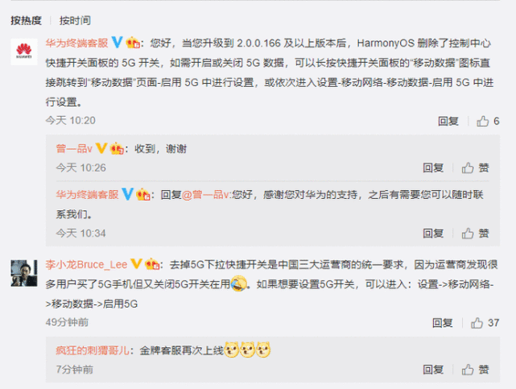Open 李小龙Bruce_Lee username link
516x389 pixels.
point(86,264)
